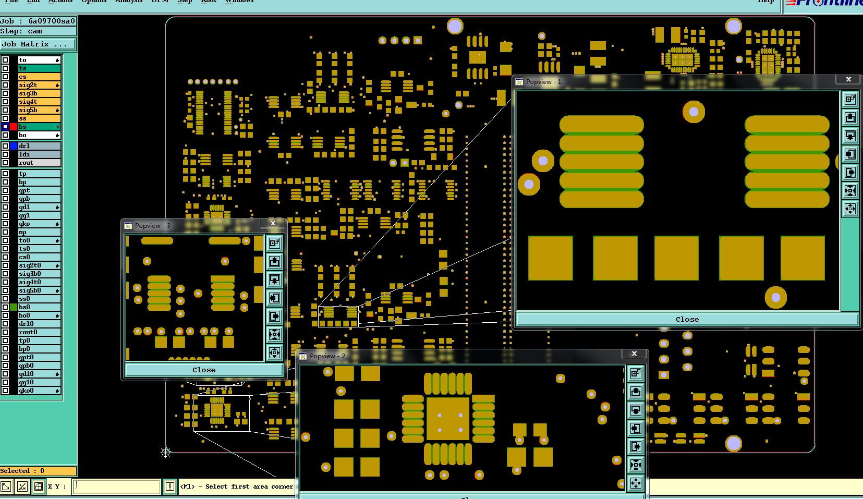Pan left in Popview 3
The height and width of the screenshot is (499, 863).
[274, 298]
